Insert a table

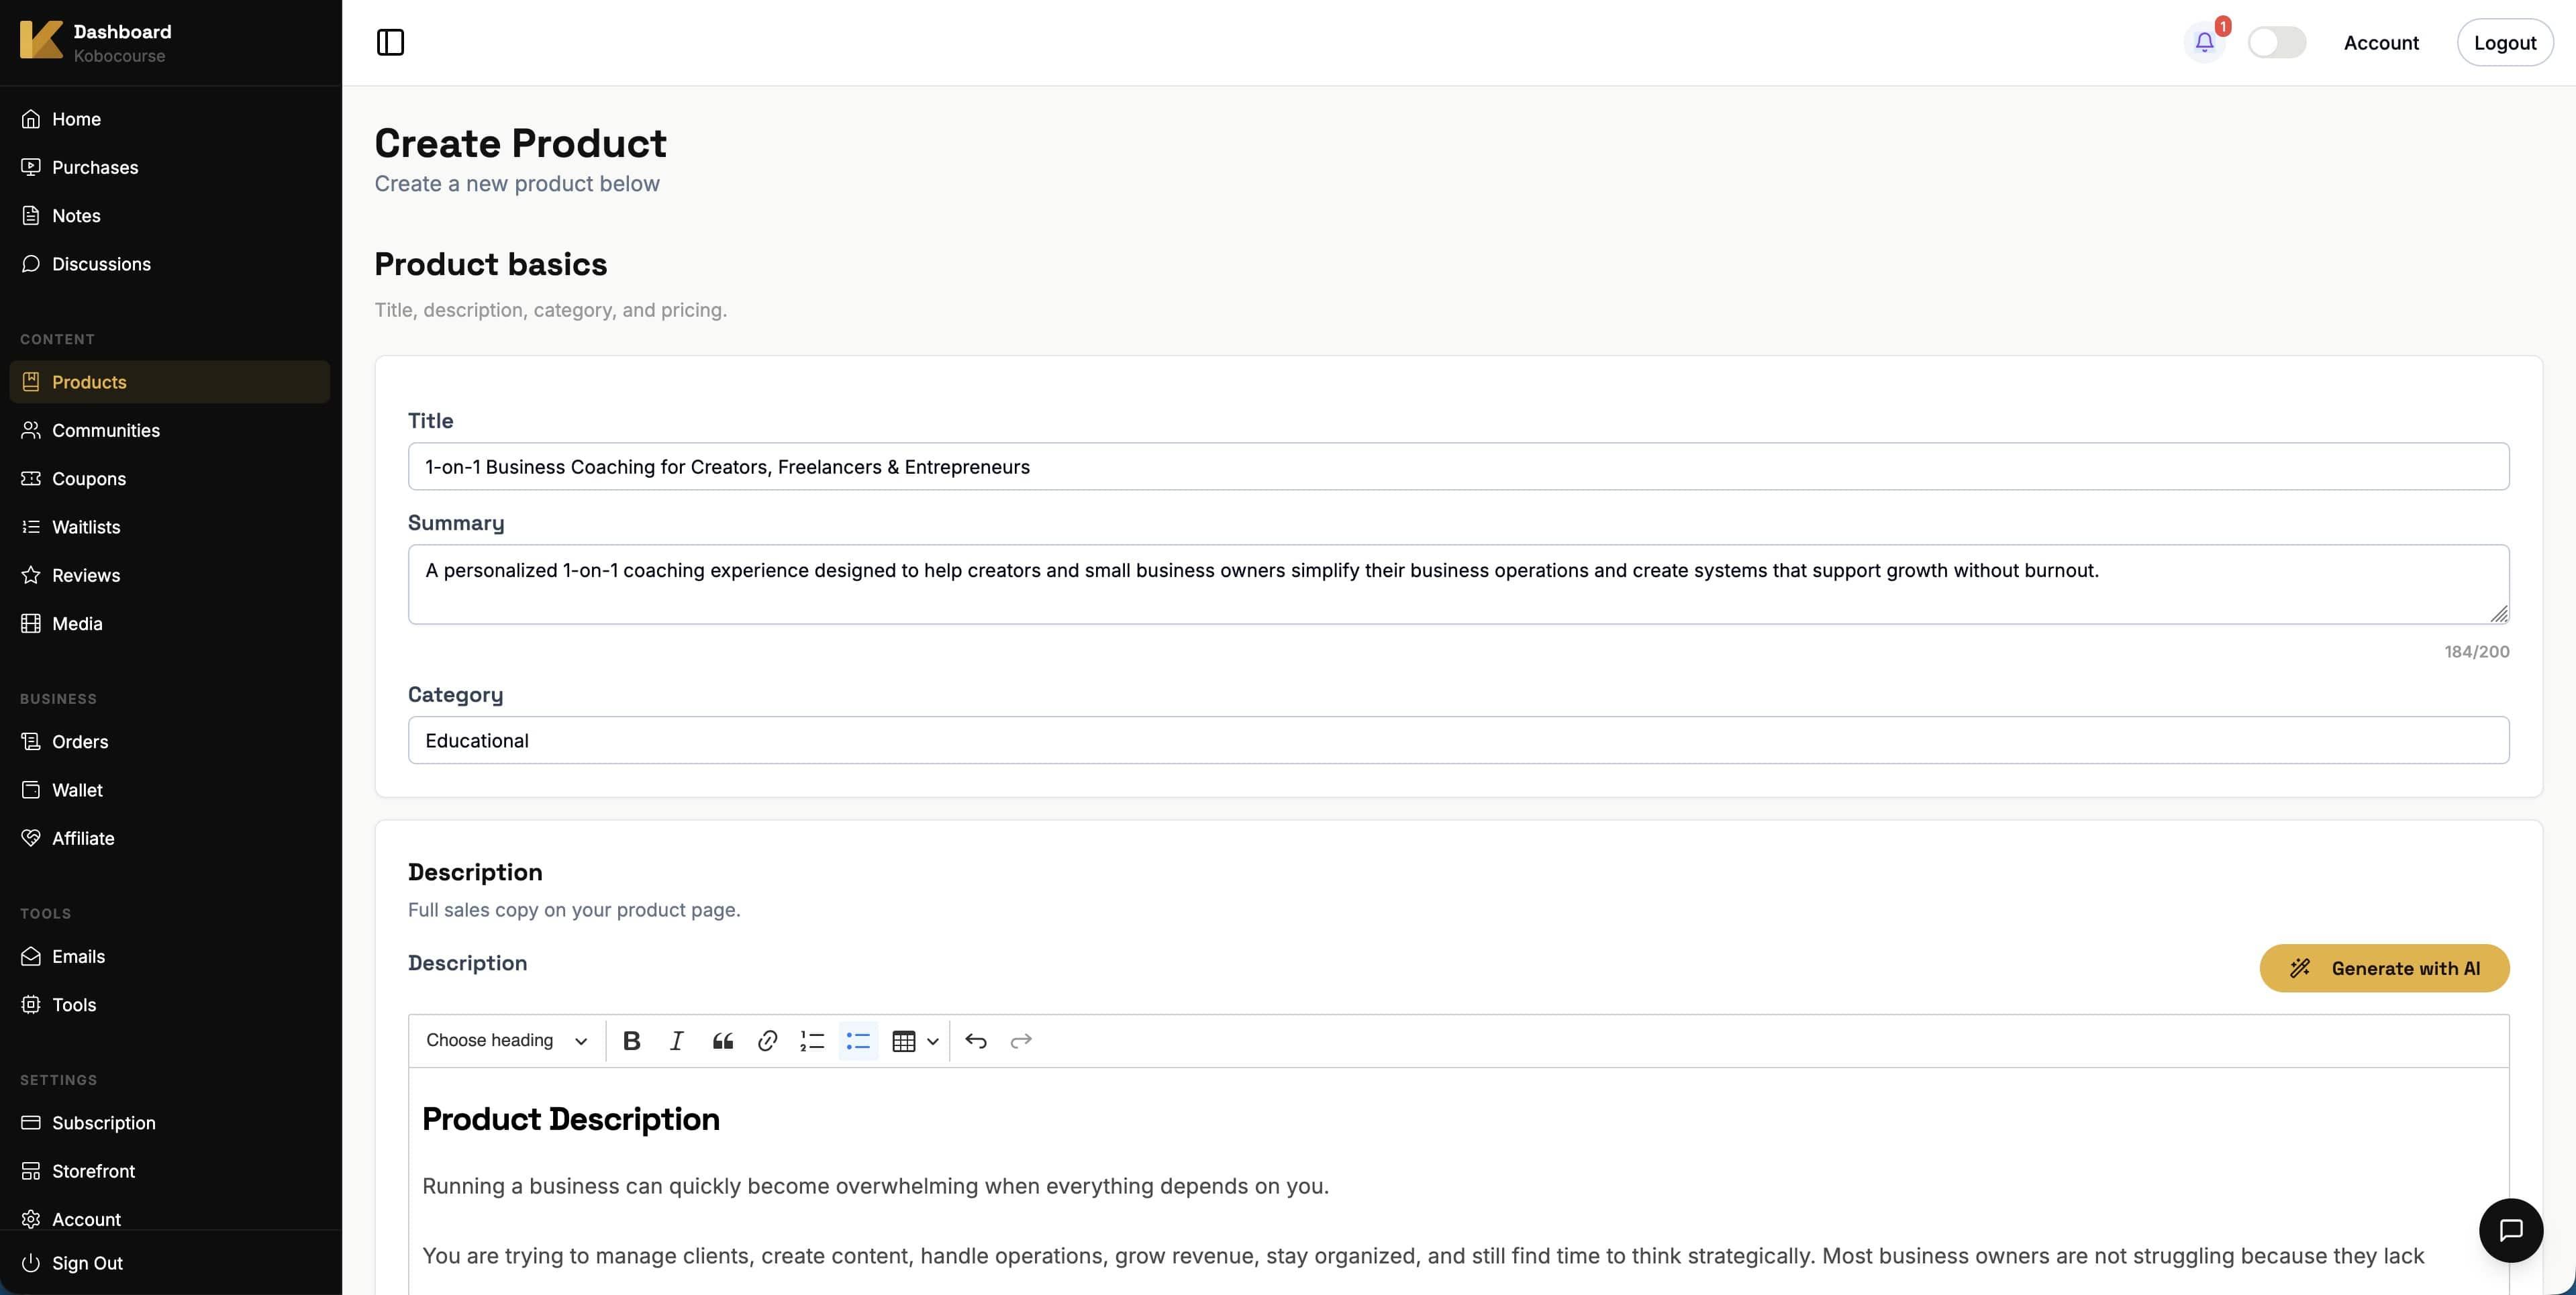[904, 1041]
